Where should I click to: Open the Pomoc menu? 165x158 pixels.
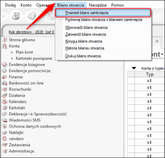[x=118, y=5]
